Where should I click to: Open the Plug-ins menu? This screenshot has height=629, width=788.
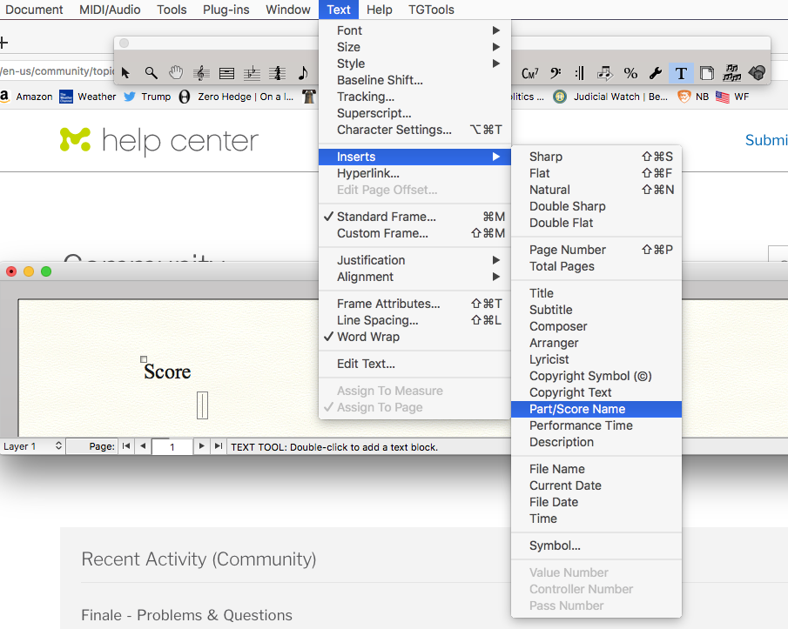pyautogui.click(x=226, y=10)
